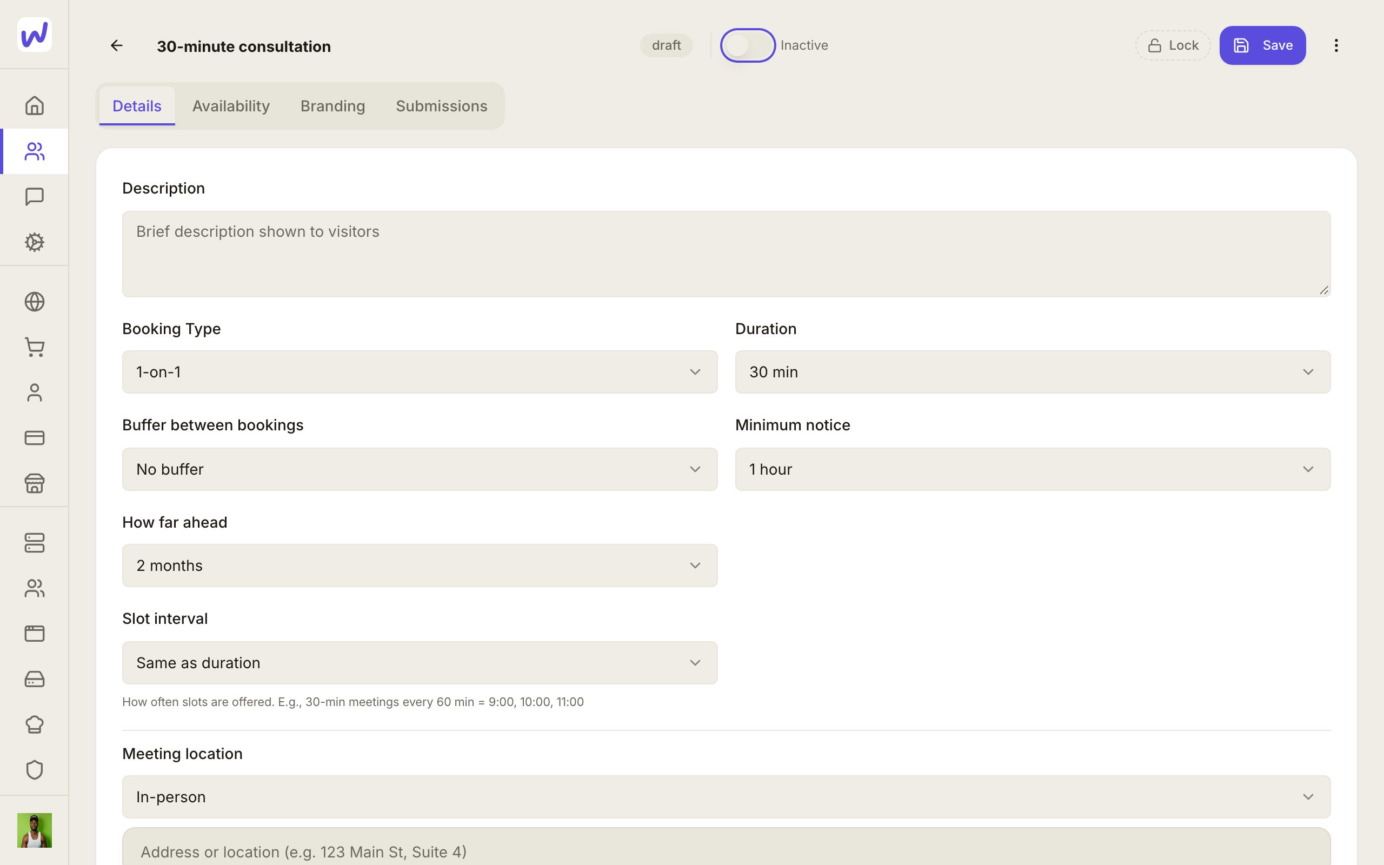
Task: Switch to the Availability tab
Action: coord(231,106)
